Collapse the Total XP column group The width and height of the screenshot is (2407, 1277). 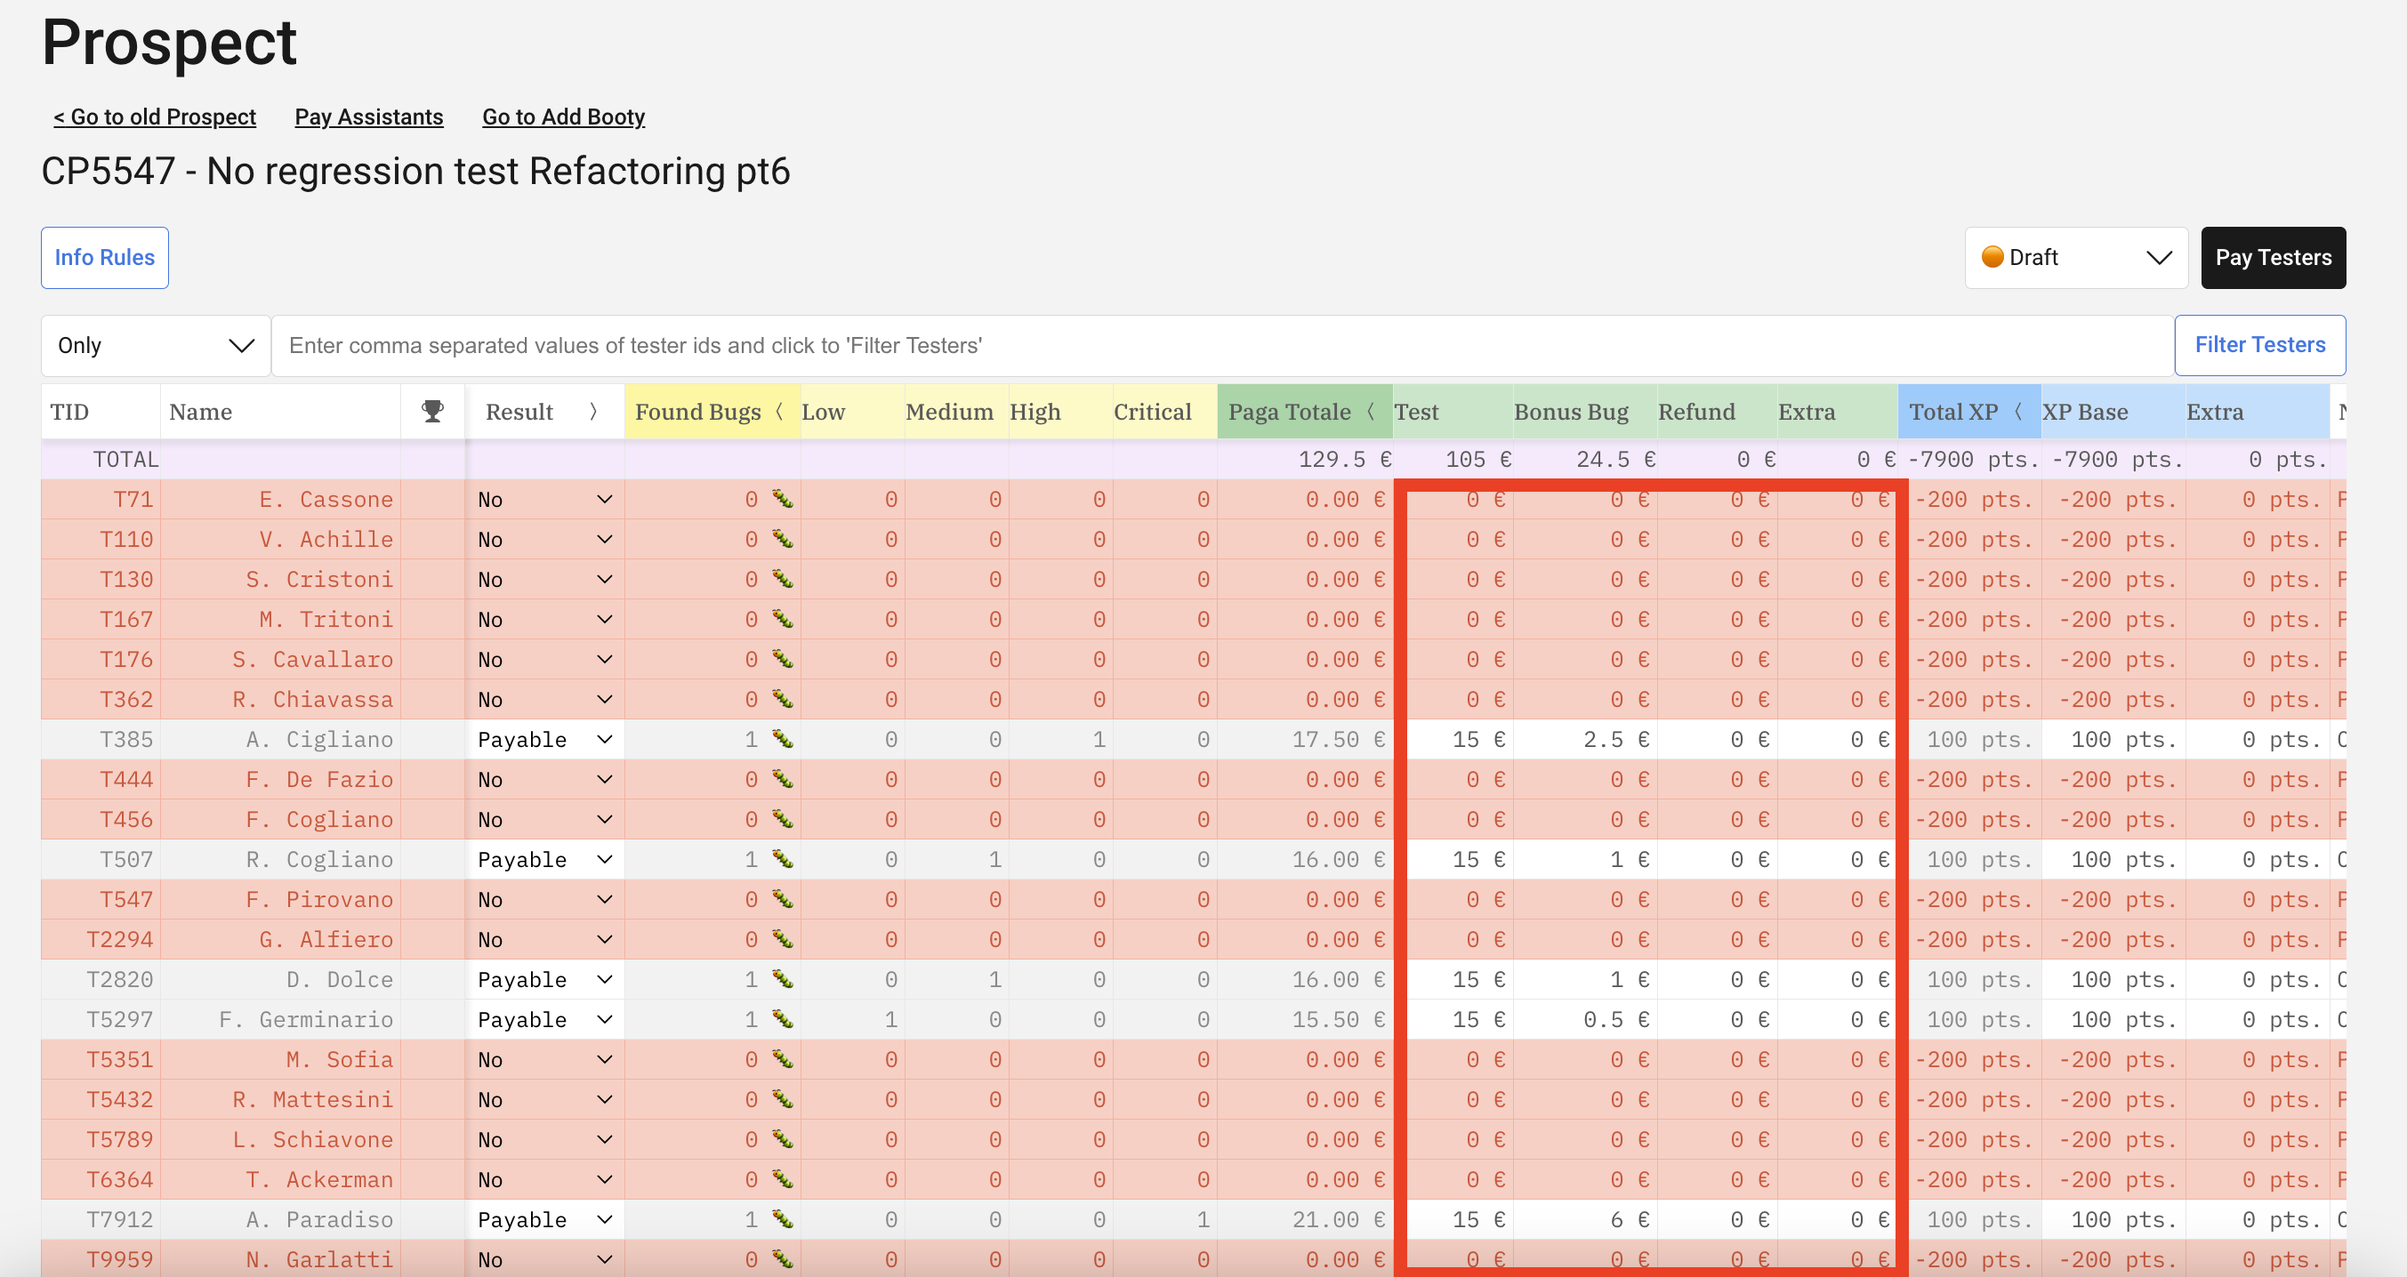coord(2017,411)
